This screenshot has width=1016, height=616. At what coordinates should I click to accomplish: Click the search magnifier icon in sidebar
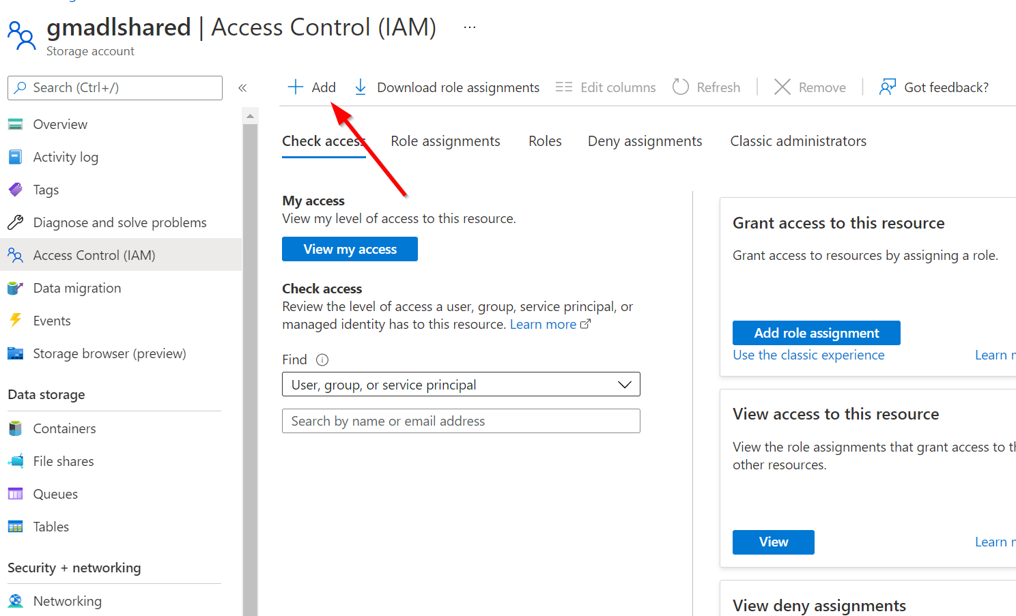tap(20, 87)
